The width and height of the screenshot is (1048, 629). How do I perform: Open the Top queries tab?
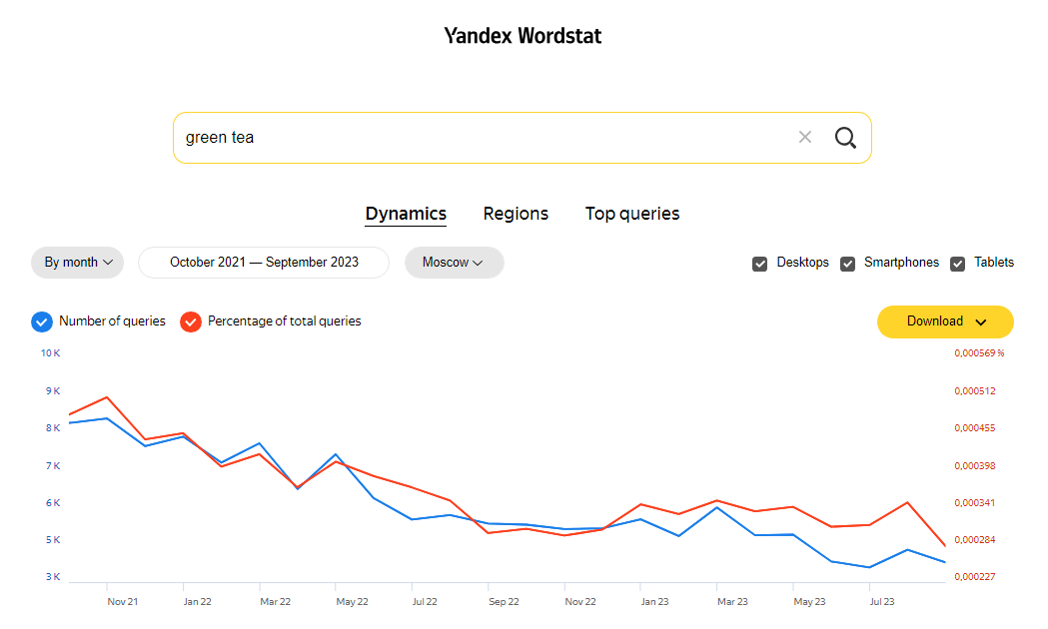click(631, 213)
